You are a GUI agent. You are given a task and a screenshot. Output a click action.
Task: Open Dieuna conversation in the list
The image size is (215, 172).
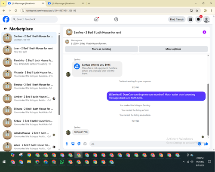29,111
